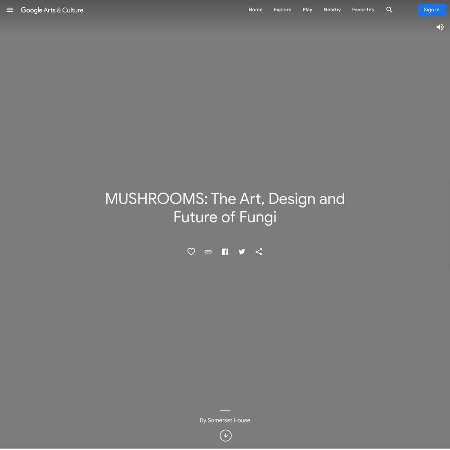Open search with the magnifier icon
Viewport: 450px width, 450px height.
pos(389,10)
